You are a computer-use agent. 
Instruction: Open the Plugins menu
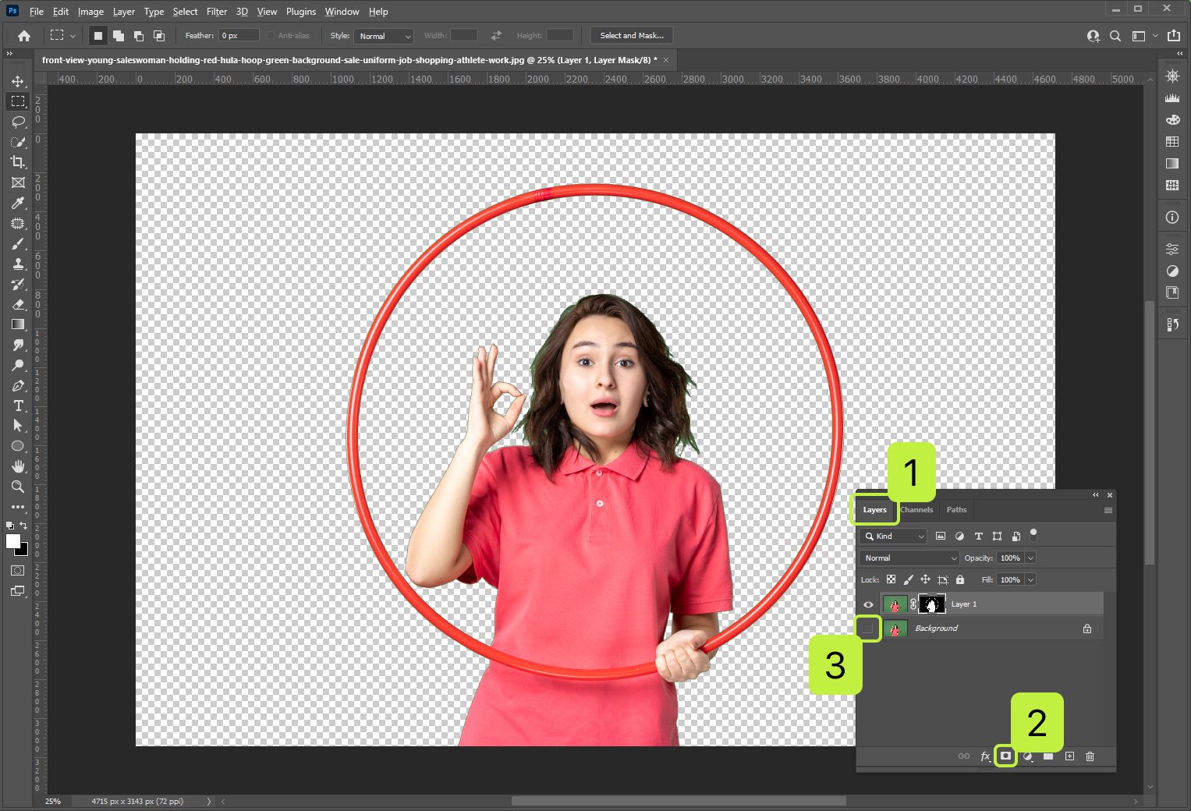(300, 12)
